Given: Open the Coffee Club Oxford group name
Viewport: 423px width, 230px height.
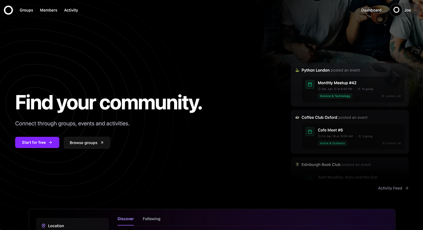Looking at the screenshot, I should [319, 117].
